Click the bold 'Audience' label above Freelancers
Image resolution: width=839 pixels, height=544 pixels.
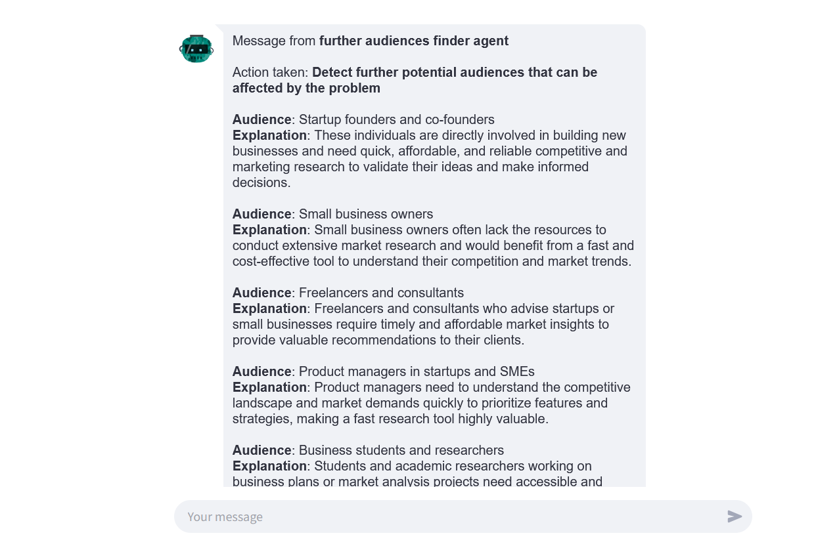point(261,293)
